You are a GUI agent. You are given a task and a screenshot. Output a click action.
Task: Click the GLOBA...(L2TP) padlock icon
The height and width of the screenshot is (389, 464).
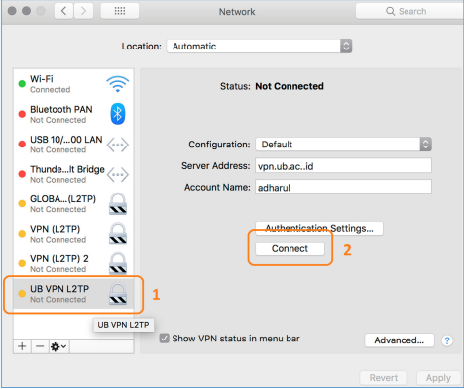118,204
